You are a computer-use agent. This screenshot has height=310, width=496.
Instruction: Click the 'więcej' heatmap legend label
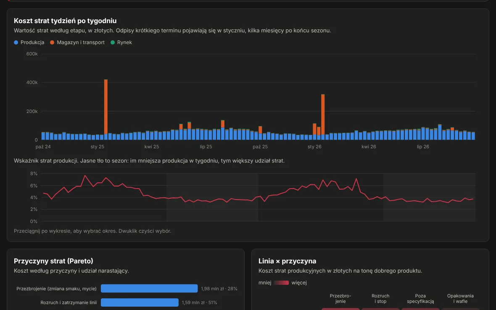point(299,283)
